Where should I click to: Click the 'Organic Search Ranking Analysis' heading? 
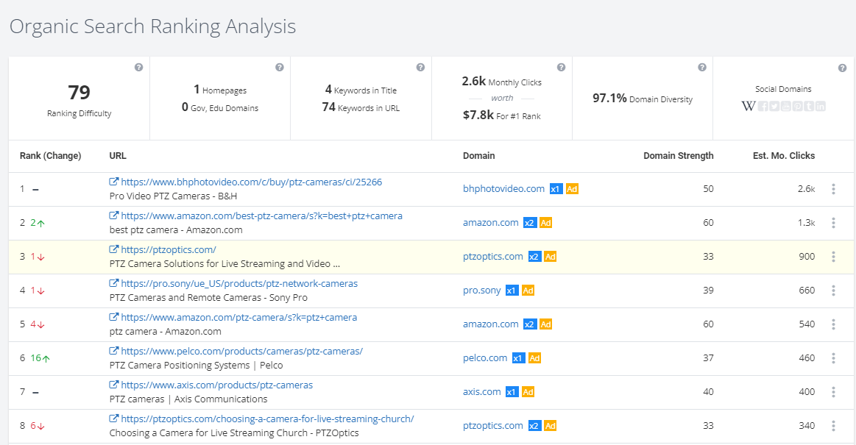click(153, 26)
